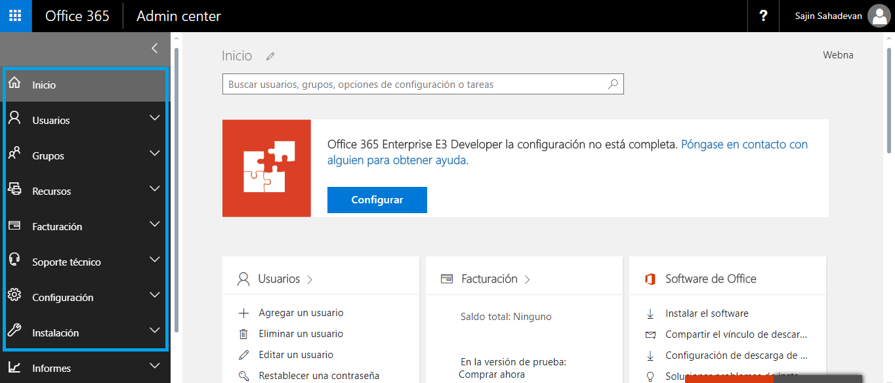Viewport: 895px width, 383px height.
Task: Click Instalar el software link
Action: point(707,313)
